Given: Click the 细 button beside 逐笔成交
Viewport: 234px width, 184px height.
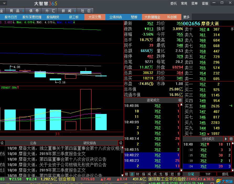Looking at the screenshot, I should 180,100.
